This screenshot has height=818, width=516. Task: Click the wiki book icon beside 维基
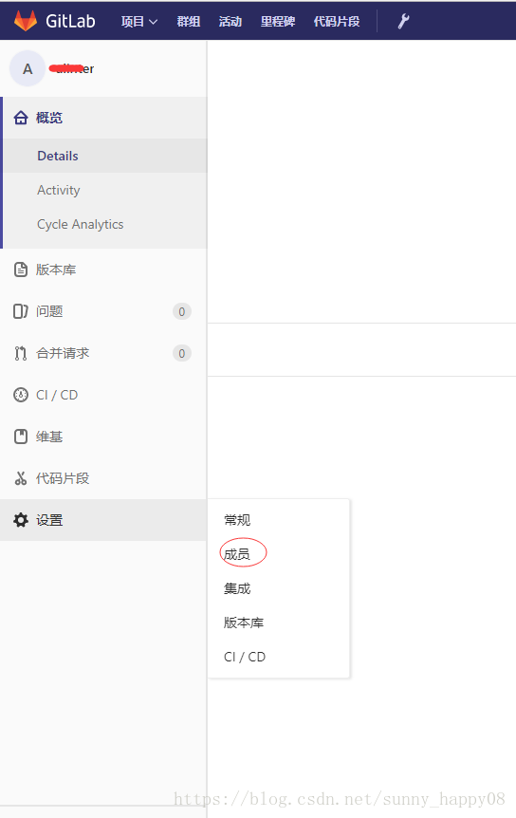tap(21, 437)
